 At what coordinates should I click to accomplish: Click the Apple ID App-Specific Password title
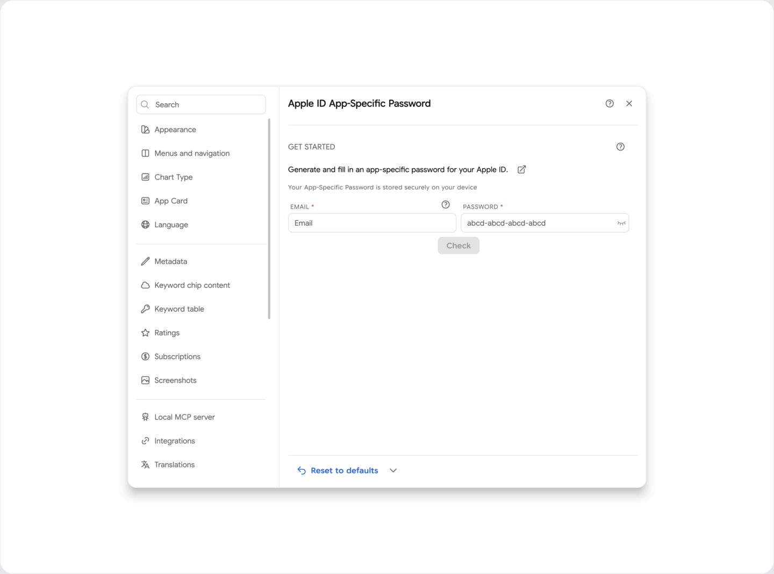click(359, 103)
